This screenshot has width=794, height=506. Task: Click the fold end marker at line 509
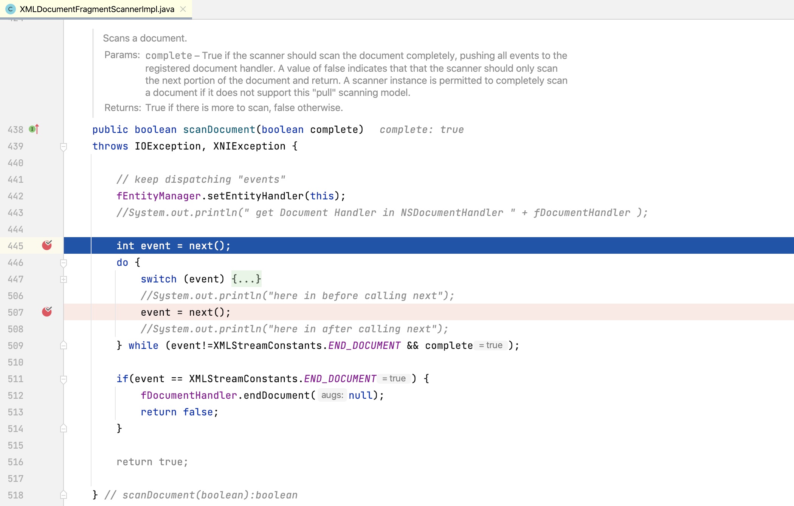(64, 345)
